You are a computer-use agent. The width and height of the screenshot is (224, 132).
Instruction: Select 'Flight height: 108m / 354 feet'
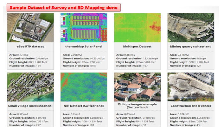point(82,122)
